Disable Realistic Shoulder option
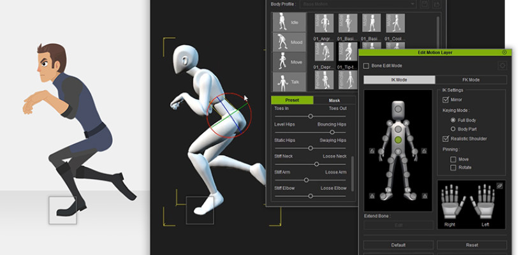 (x=446, y=138)
